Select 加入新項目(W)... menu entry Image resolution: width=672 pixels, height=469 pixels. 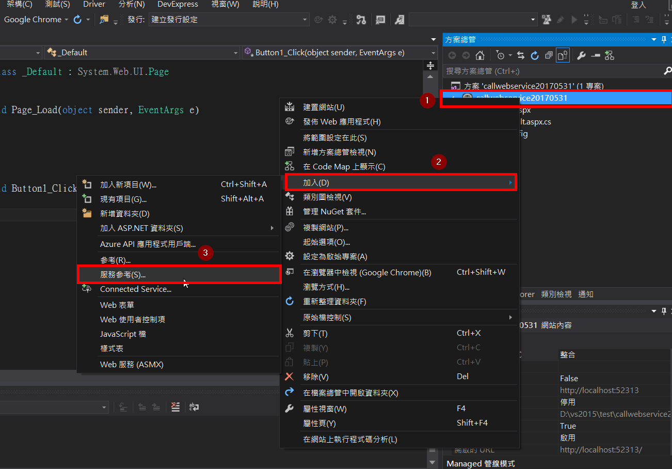tap(179, 184)
